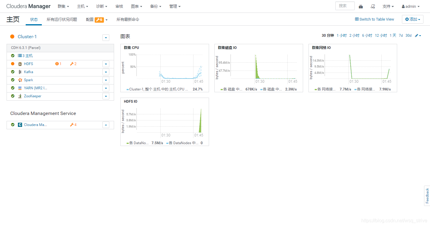This screenshot has height=226, width=430.
Task: Click the Cloudera Management Service icon
Action: pos(20,125)
